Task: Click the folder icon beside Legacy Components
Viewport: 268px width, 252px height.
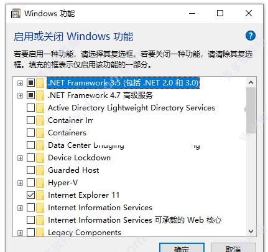Action: tap(40, 232)
